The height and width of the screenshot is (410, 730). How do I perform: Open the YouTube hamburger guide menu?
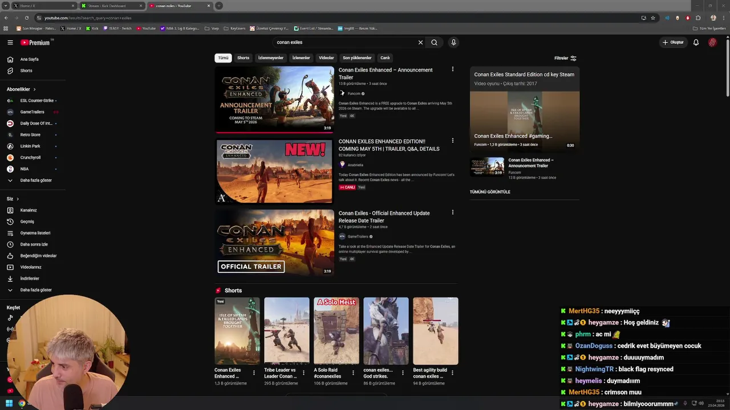click(x=10, y=42)
